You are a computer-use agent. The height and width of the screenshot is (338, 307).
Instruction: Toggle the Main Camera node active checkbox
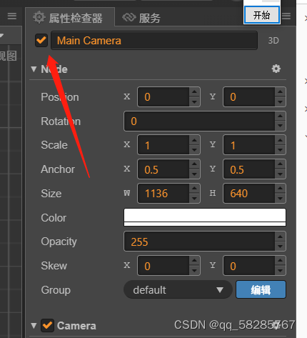coord(41,40)
